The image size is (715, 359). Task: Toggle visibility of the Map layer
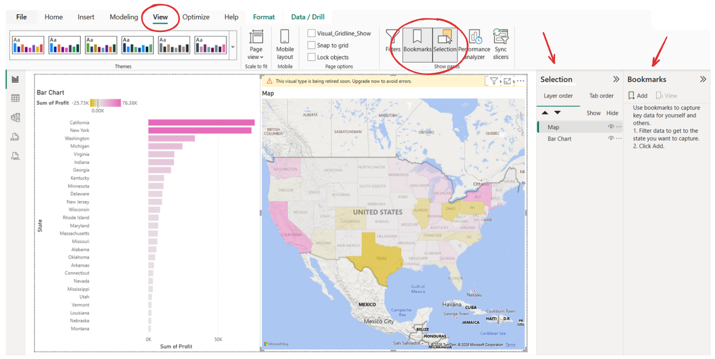tap(611, 127)
